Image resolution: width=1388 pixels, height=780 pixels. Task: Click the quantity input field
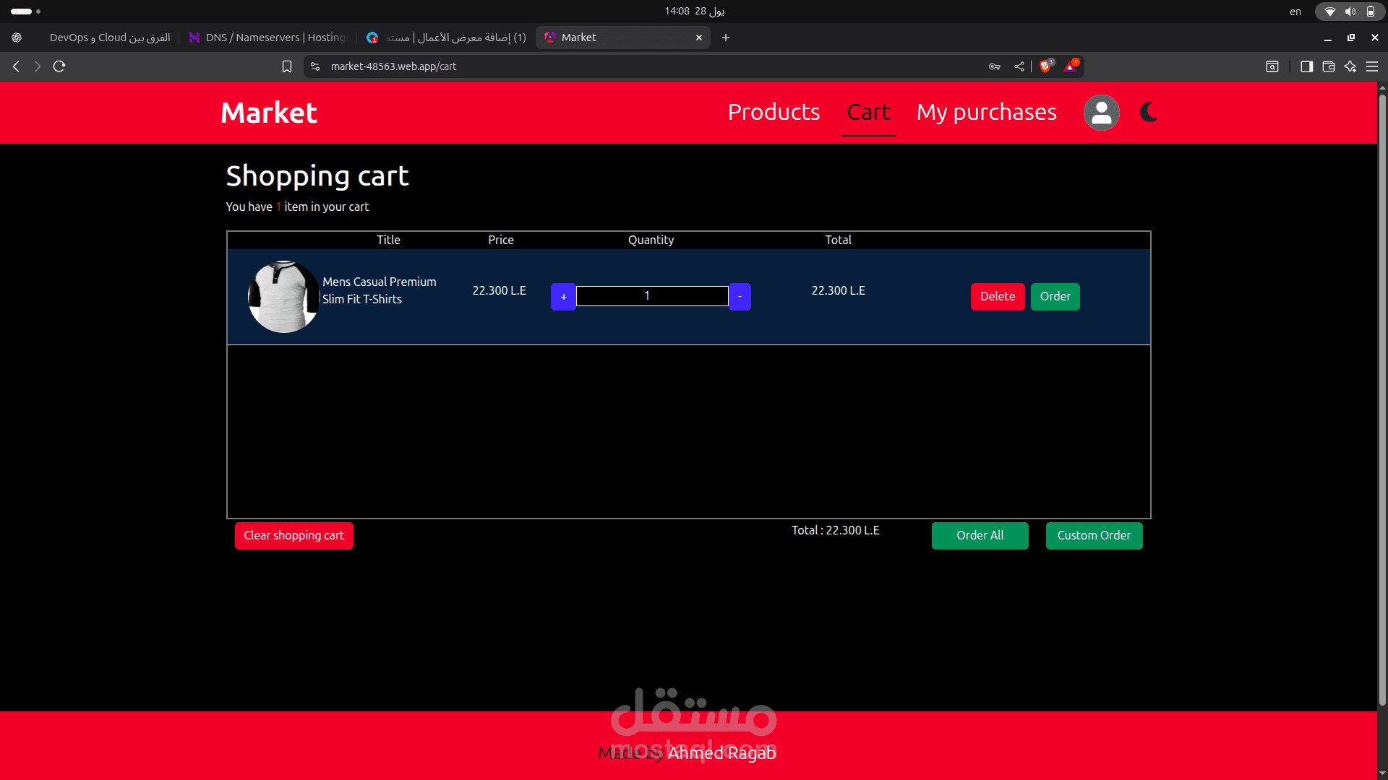(651, 296)
